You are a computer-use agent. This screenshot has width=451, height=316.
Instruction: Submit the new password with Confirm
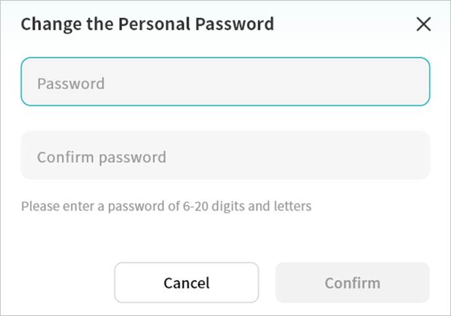pos(352,283)
